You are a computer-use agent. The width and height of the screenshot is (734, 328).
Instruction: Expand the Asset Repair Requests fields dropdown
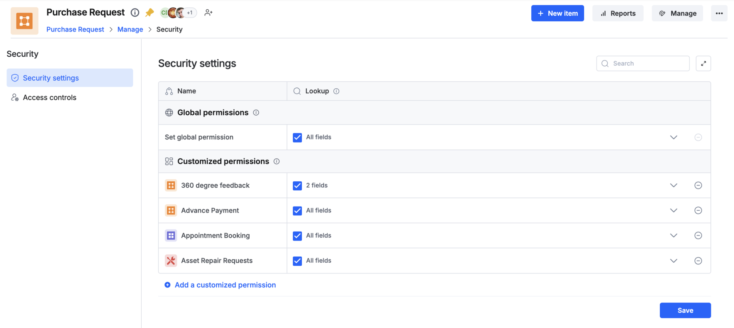673,261
